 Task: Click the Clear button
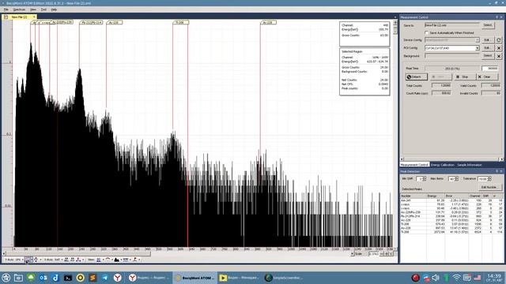pos(487,77)
